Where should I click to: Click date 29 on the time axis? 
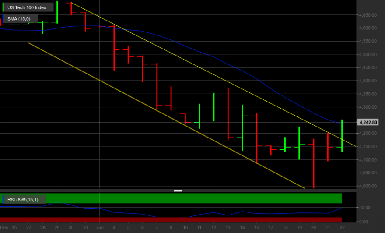(x=57, y=228)
